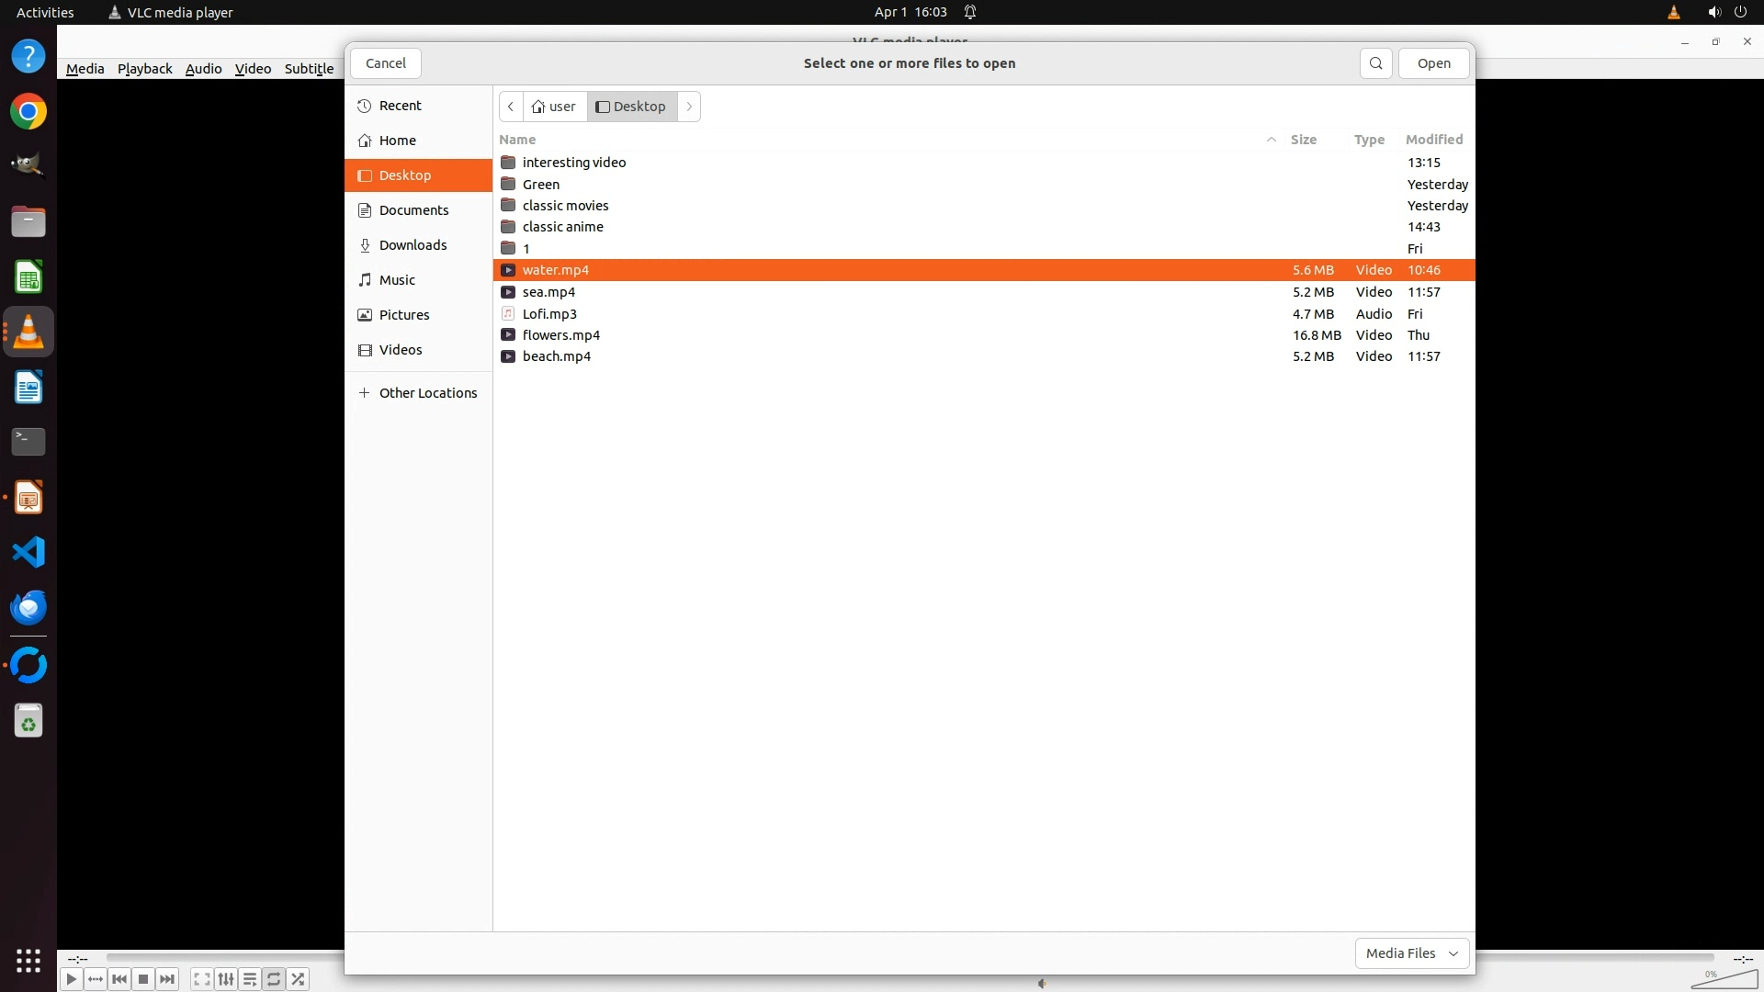Click the path back chevron
This screenshot has height=992, width=1764.
[x=511, y=107]
